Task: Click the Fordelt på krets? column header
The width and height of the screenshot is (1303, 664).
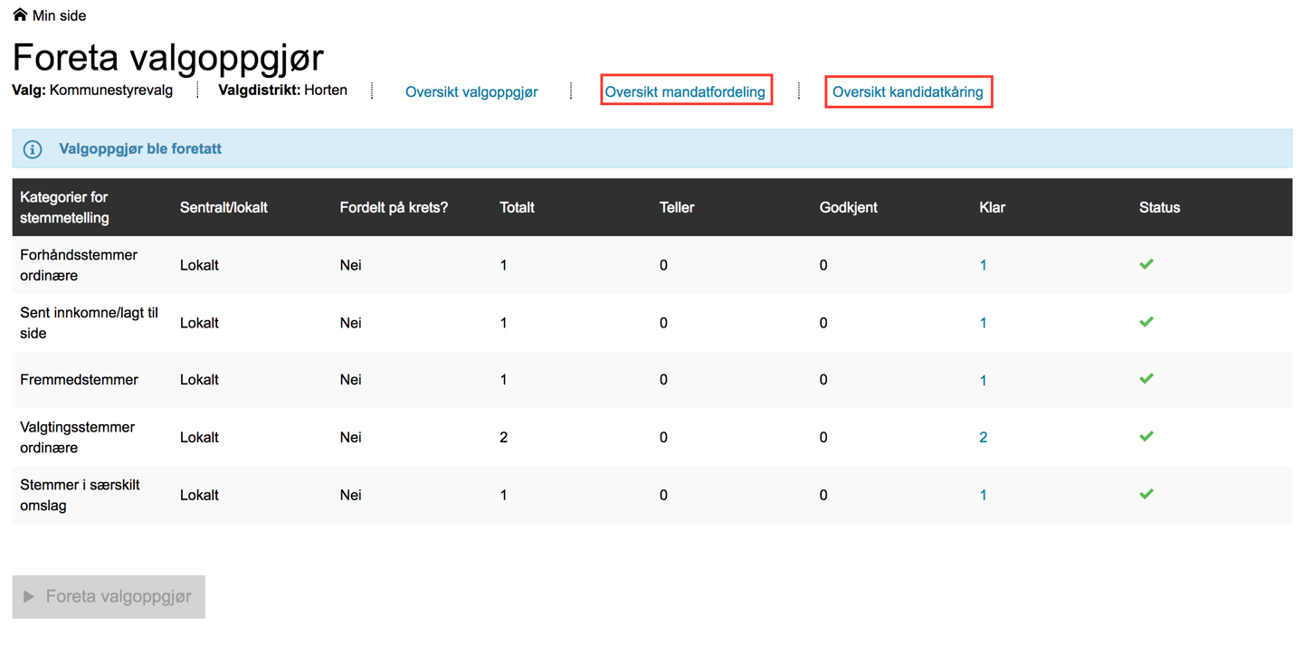Action: pos(394,208)
